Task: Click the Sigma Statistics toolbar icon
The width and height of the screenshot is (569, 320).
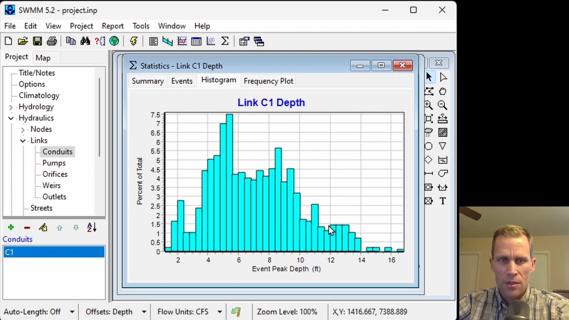Action: (x=225, y=41)
